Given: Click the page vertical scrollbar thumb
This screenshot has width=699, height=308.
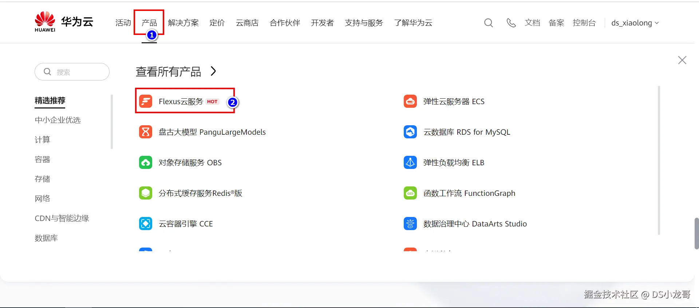Looking at the screenshot, I should 696,233.
